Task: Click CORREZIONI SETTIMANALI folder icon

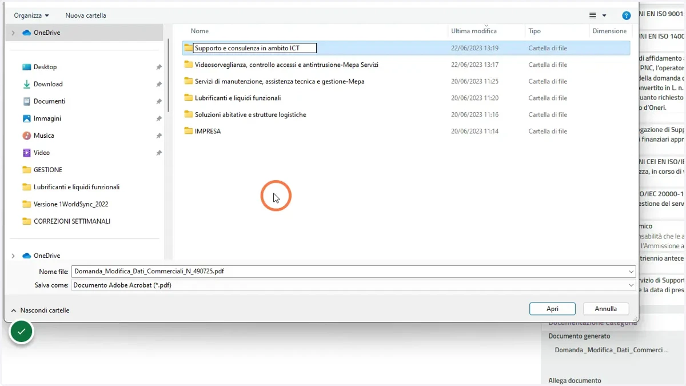Action: tap(26, 221)
